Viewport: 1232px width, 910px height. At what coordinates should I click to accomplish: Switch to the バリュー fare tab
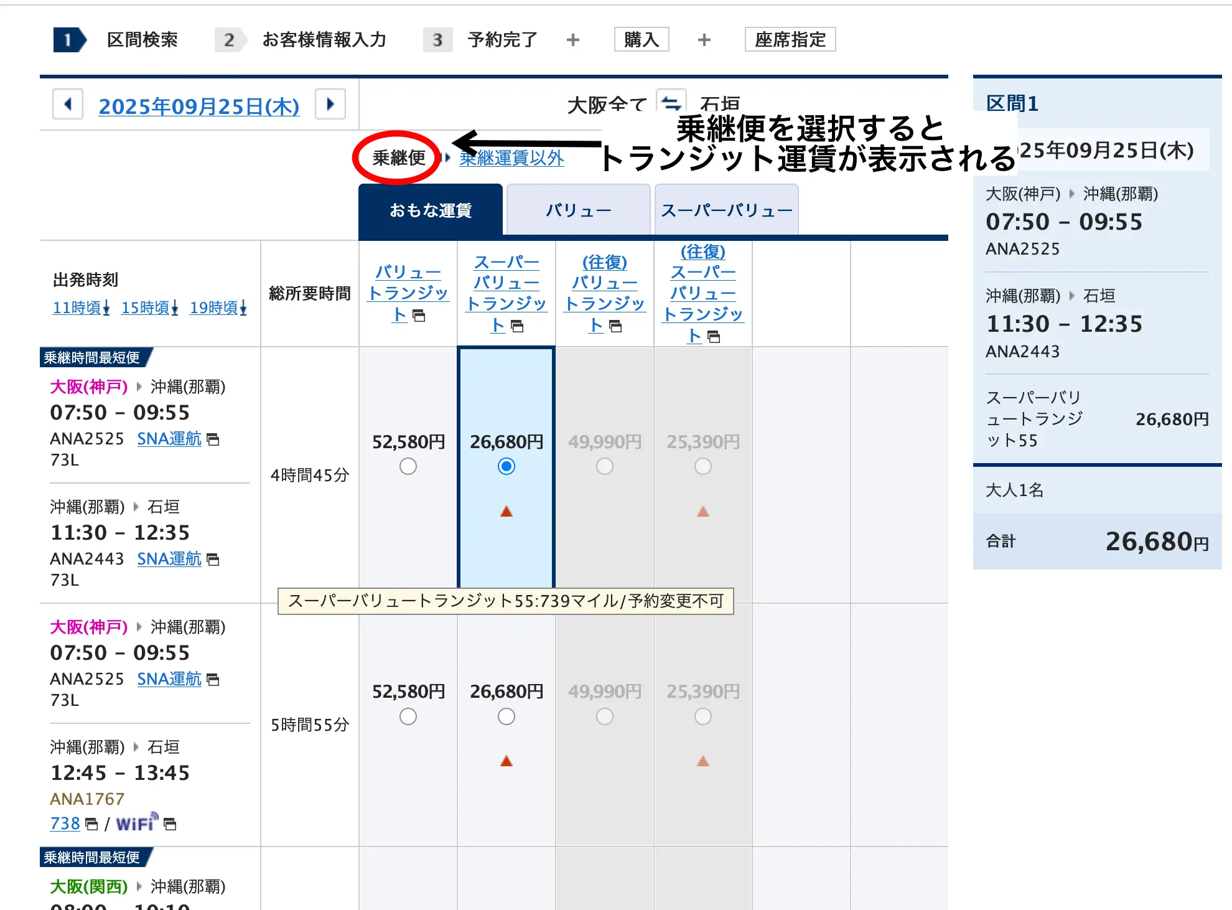point(578,210)
